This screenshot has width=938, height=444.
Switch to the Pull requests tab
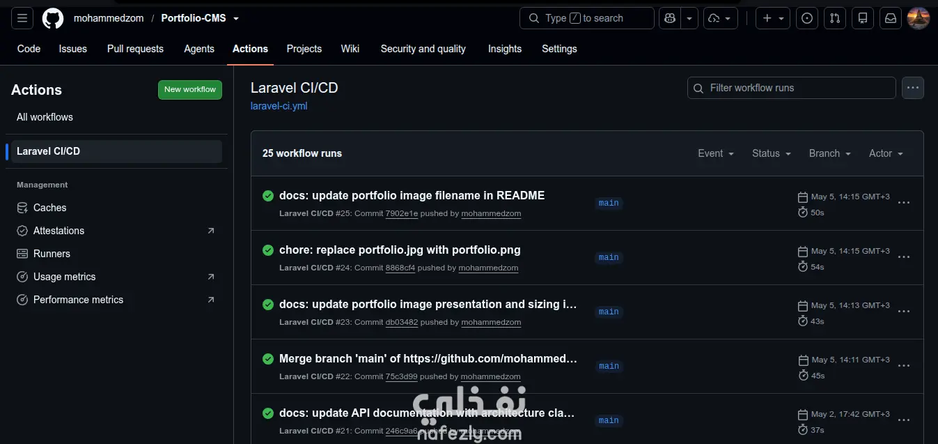click(135, 49)
